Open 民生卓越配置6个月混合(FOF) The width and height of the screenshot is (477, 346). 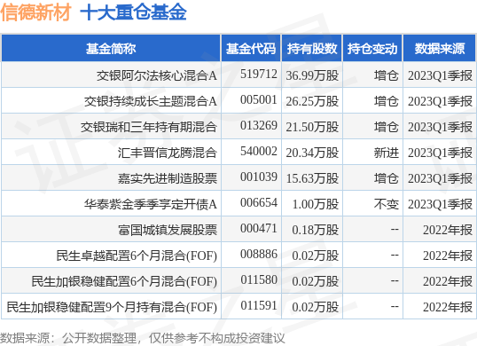pyautogui.click(x=137, y=256)
